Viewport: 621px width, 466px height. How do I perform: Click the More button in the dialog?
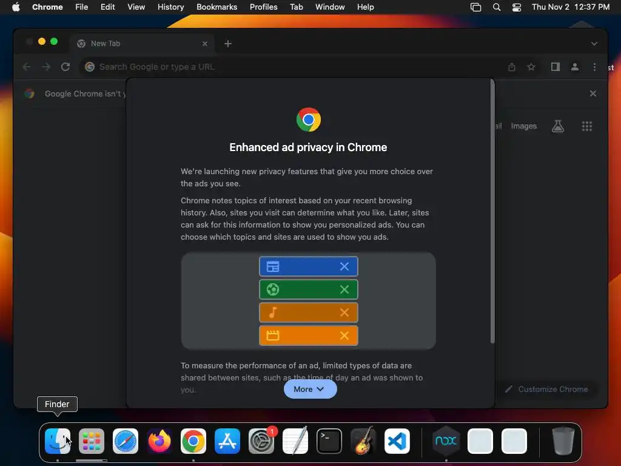(x=310, y=389)
